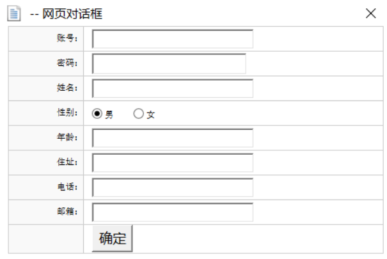The image size is (387, 259).
Task: Select the 电话 input box
Action: click(x=173, y=187)
